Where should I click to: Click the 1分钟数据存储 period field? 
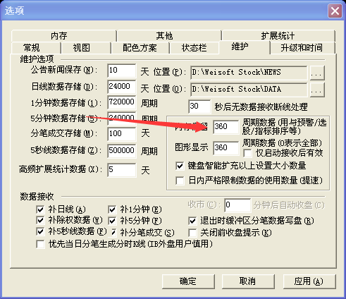[122, 102]
